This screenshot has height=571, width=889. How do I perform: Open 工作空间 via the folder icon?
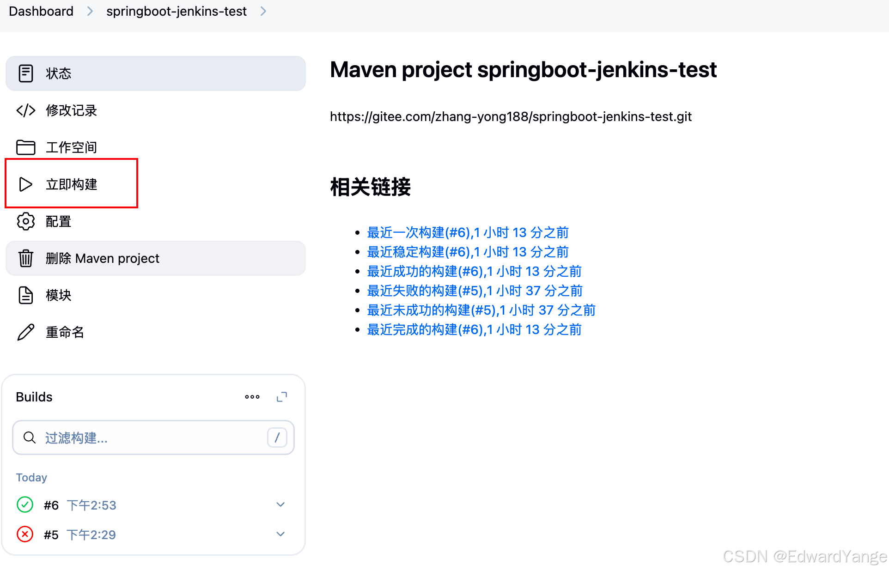(25, 147)
